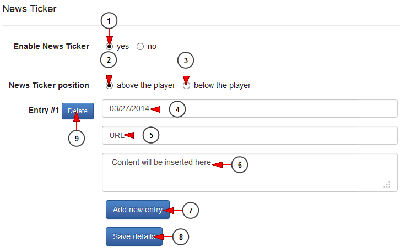Image resolution: width=400 pixels, height=248 pixels.
Task: Click annotation marker number 9
Action: click(77, 139)
